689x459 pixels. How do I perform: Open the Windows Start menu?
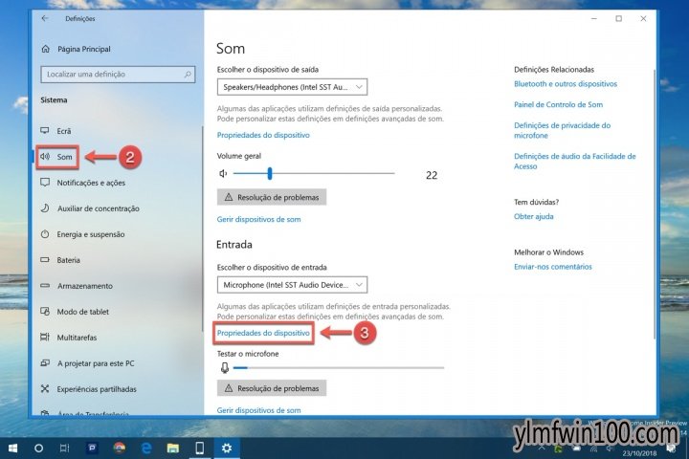(x=12, y=448)
